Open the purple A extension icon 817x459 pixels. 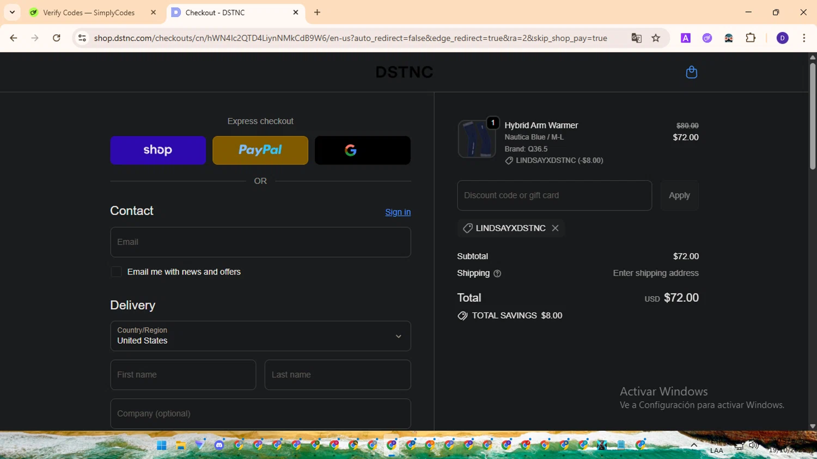tap(686, 38)
